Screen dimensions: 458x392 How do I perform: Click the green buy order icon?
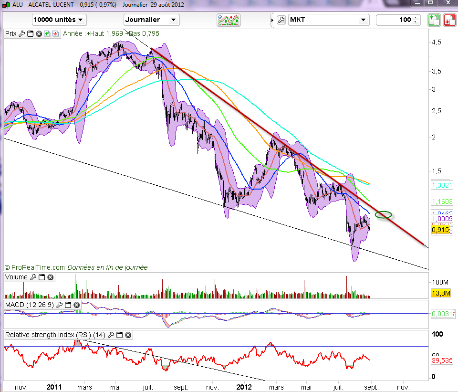tap(434, 20)
